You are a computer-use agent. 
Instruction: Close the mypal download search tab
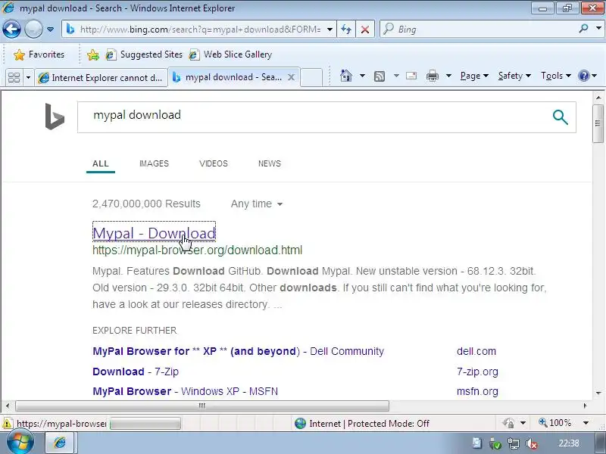pyautogui.click(x=292, y=77)
